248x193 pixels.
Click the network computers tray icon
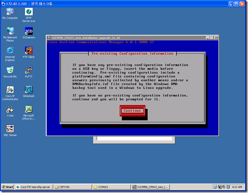click(215, 187)
